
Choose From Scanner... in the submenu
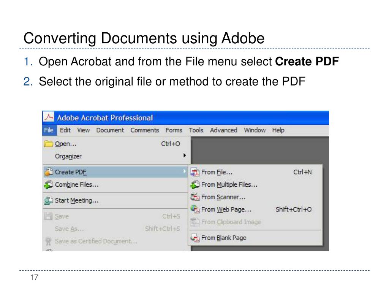(x=256, y=197)
